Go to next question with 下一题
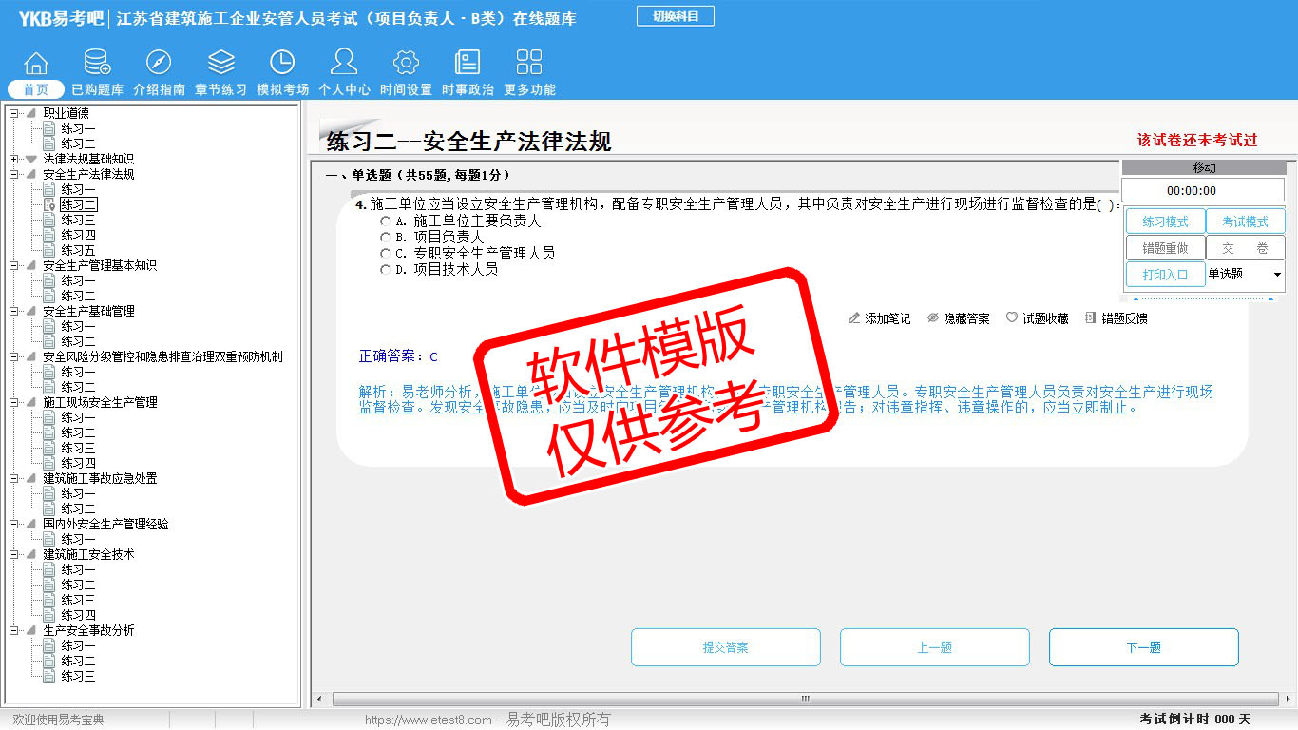 pyautogui.click(x=1144, y=647)
